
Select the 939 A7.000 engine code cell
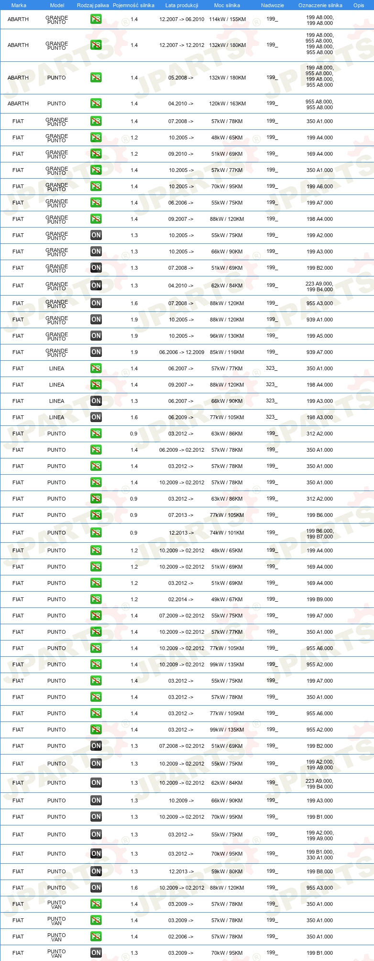pyautogui.click(x=320, y=352)
